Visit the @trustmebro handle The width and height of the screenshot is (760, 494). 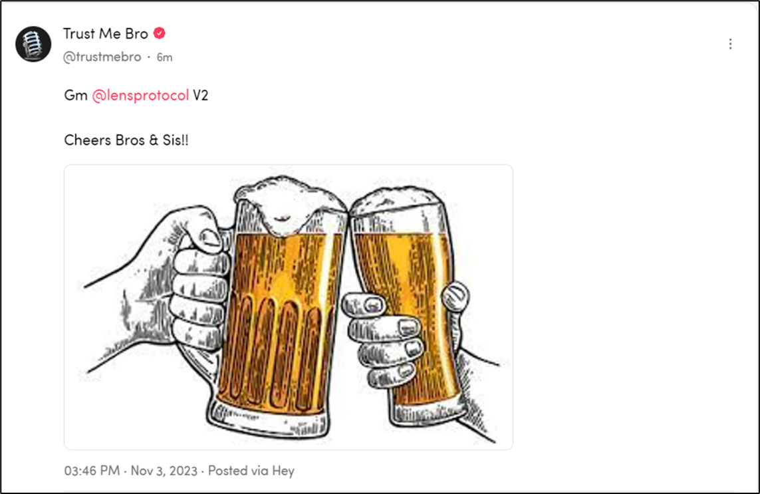[102, 57]
